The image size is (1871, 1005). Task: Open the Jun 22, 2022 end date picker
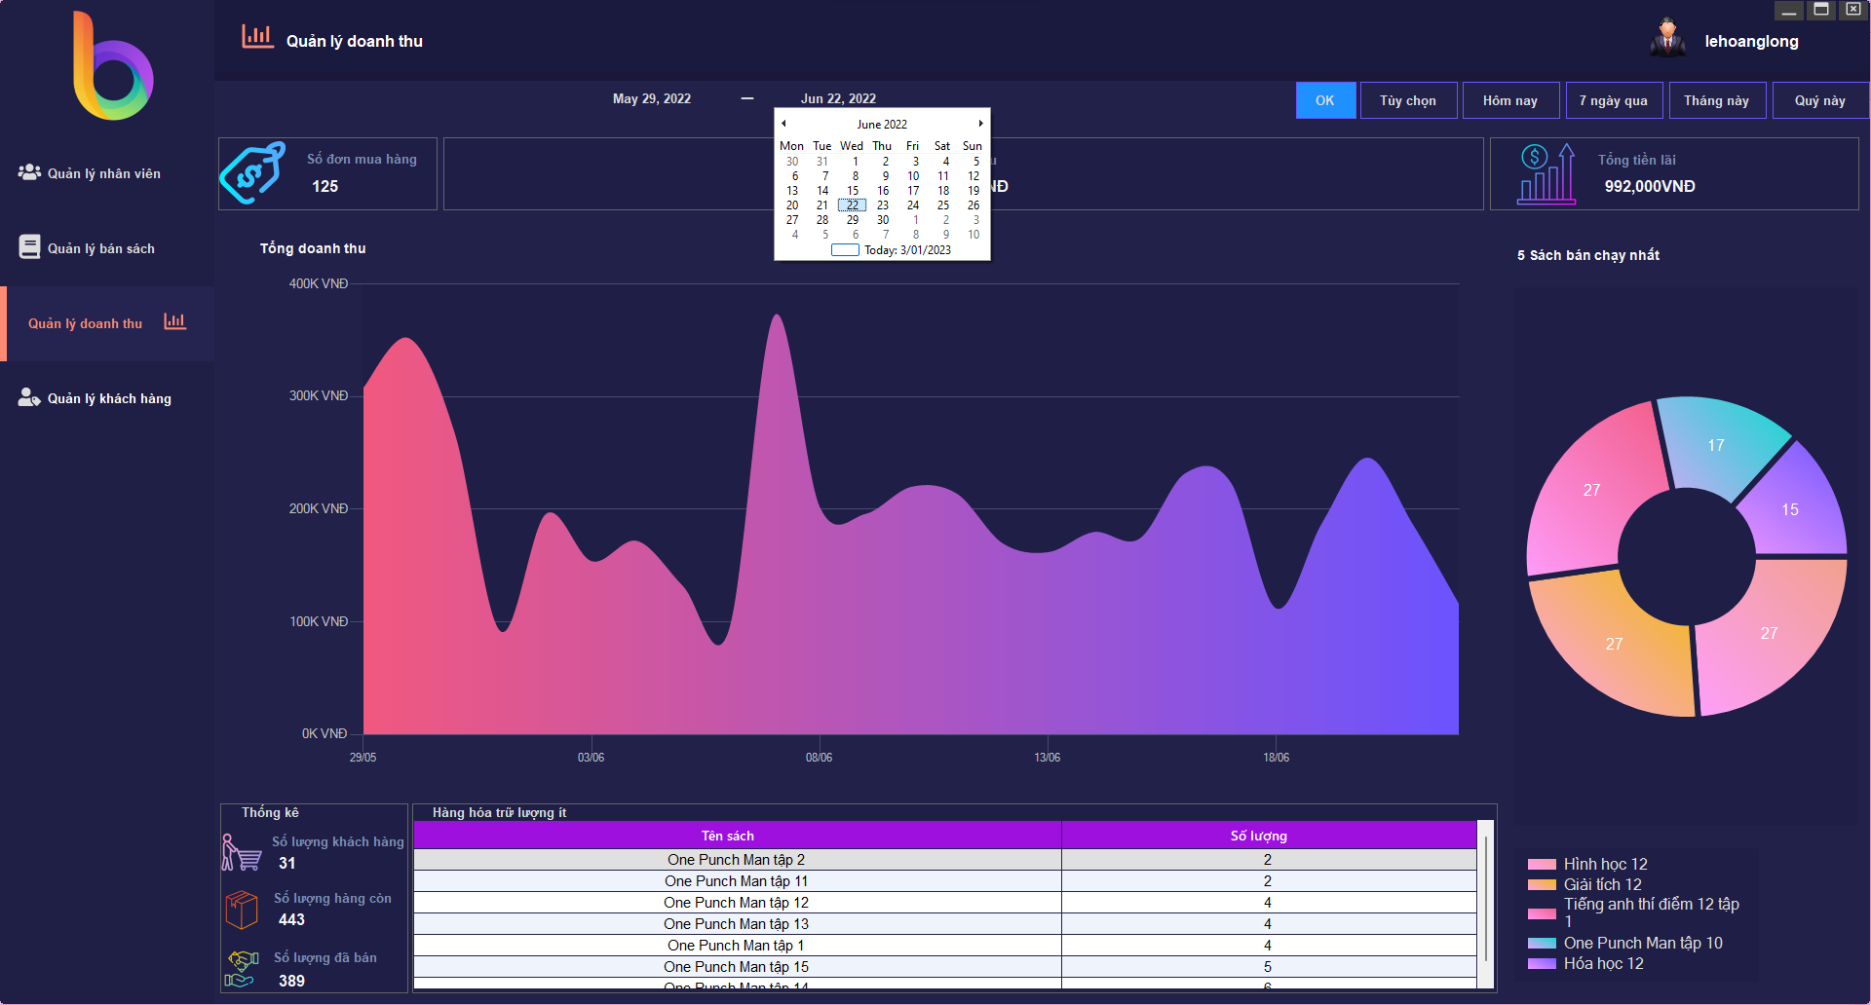[838, 98]
